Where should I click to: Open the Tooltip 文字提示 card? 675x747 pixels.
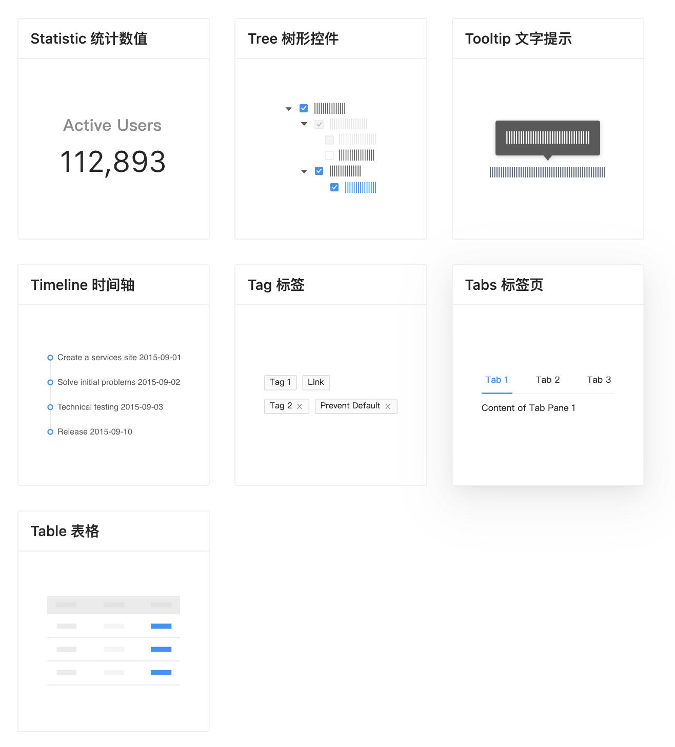[548, 129]
